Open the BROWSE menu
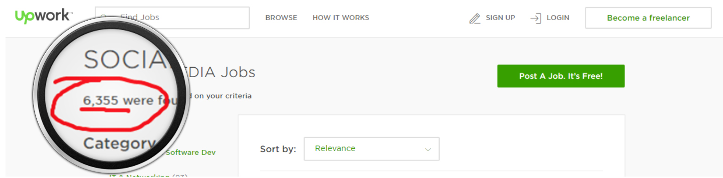The height and width of the screenshot is (178, 723). pyautogui.click(x=281, y=18)
